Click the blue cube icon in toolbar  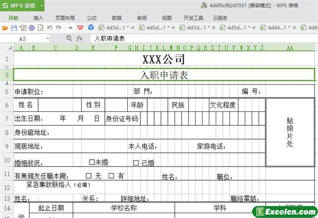click(91, 28)
